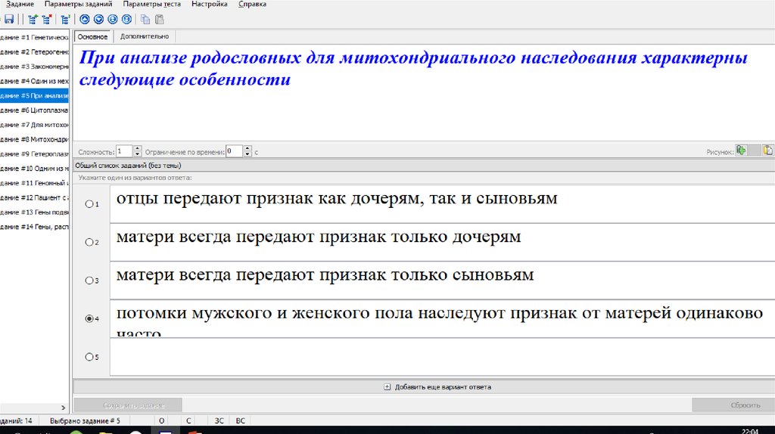
Task: Select radio button for answer option 2
Action: click(x=90, y=242)
